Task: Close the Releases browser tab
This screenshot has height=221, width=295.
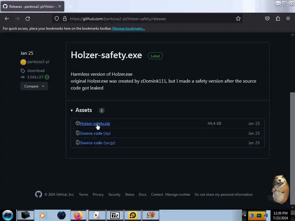Action: pyautogui.click(x=60, y=6)
